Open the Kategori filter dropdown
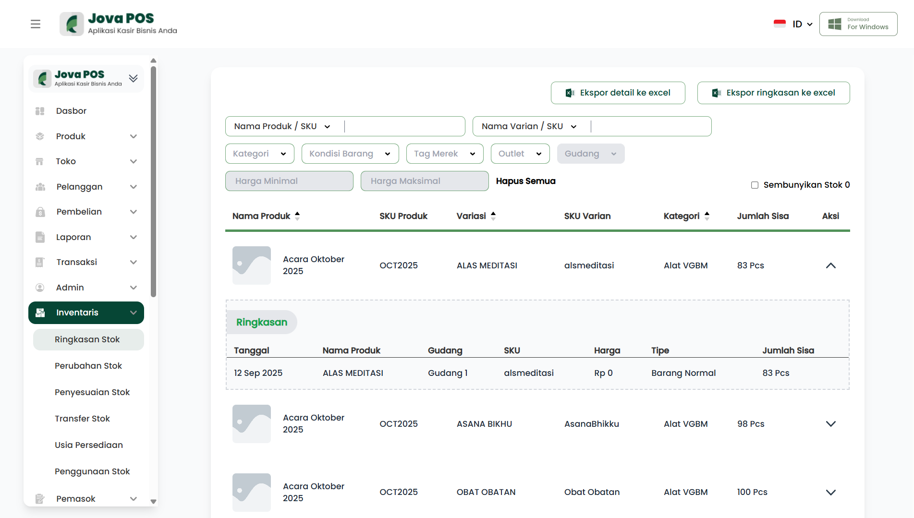The image size is (914, 518). (x=259, y=154)
